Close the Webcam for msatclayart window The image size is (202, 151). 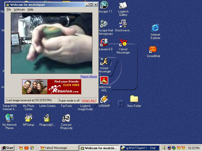click(x=95, y=5)
